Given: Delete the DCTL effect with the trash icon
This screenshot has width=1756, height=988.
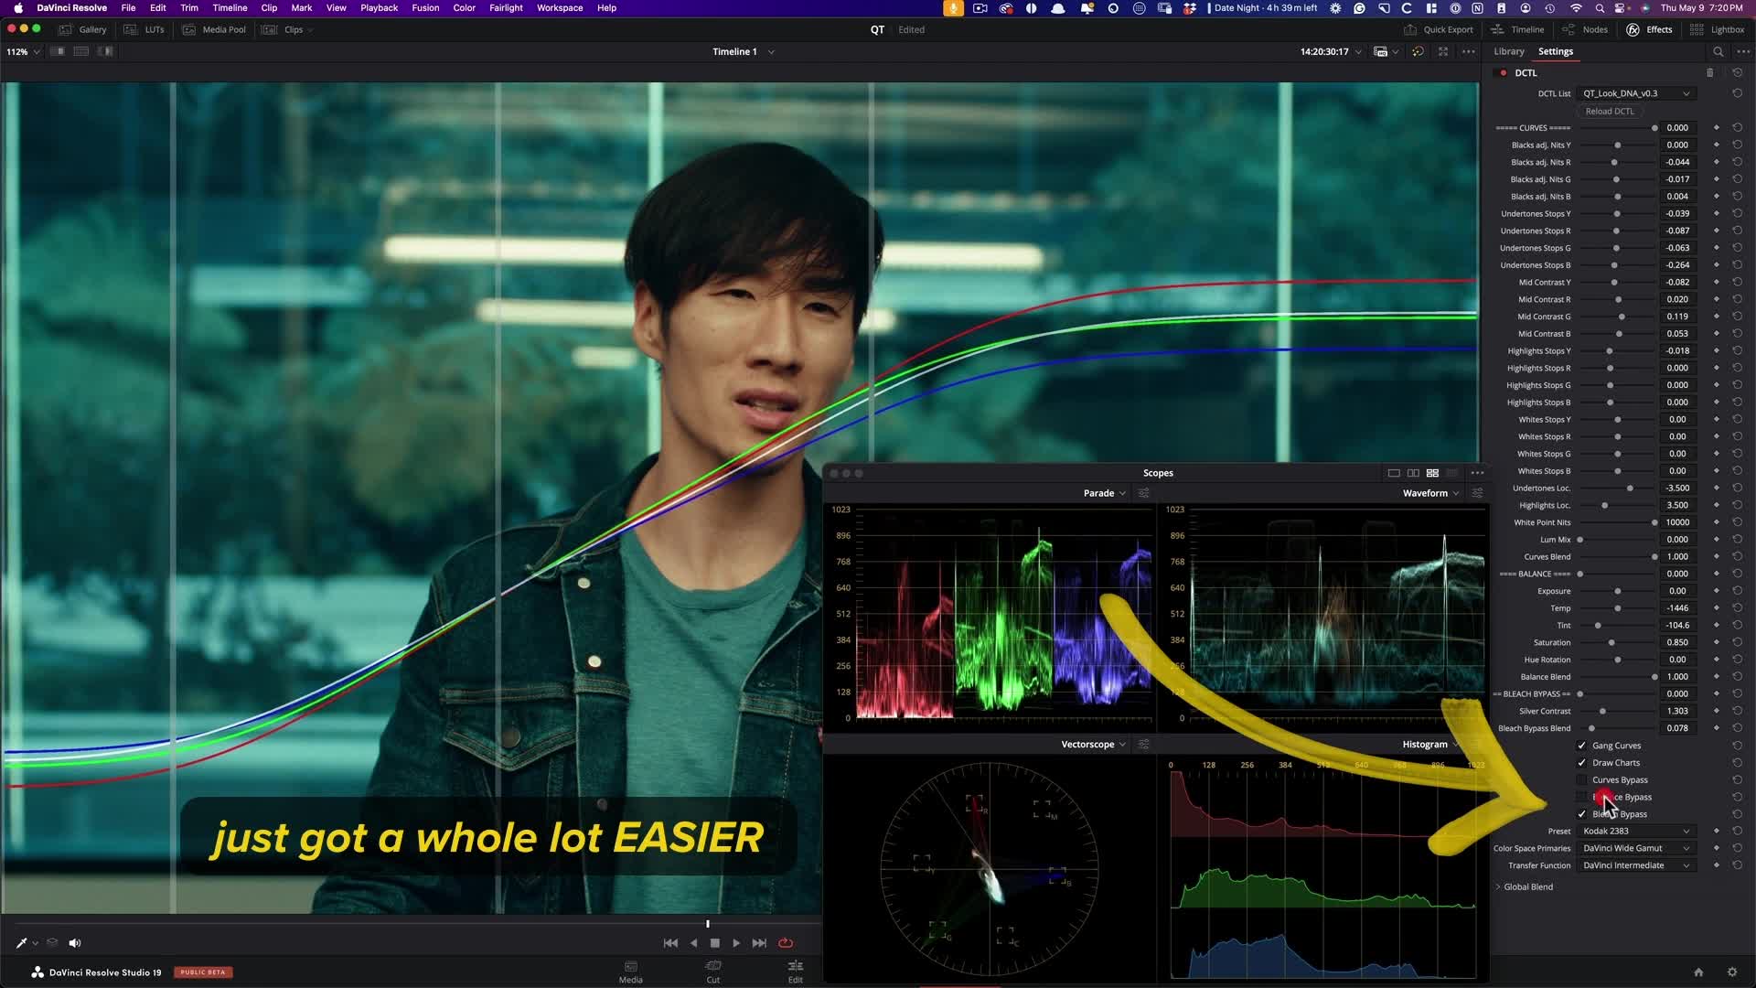Looking at the screenshot, I should click(1709, 73).
